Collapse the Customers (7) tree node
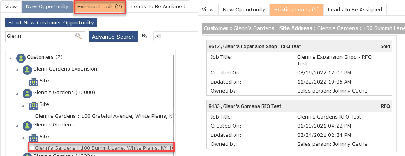The image size is (405, 156). click(11, 58)
